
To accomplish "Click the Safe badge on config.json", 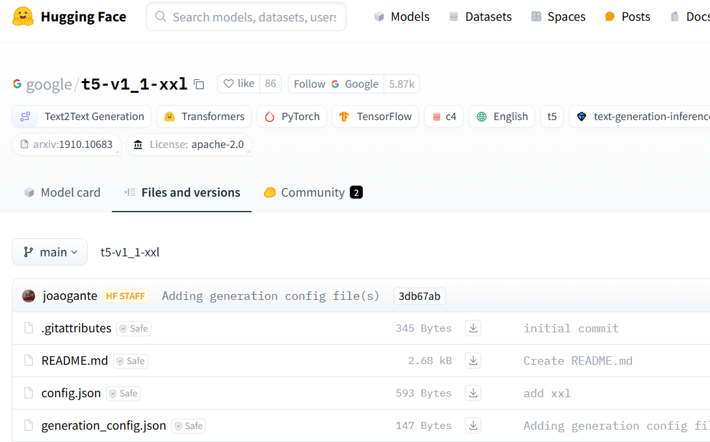I will (124, 393).
